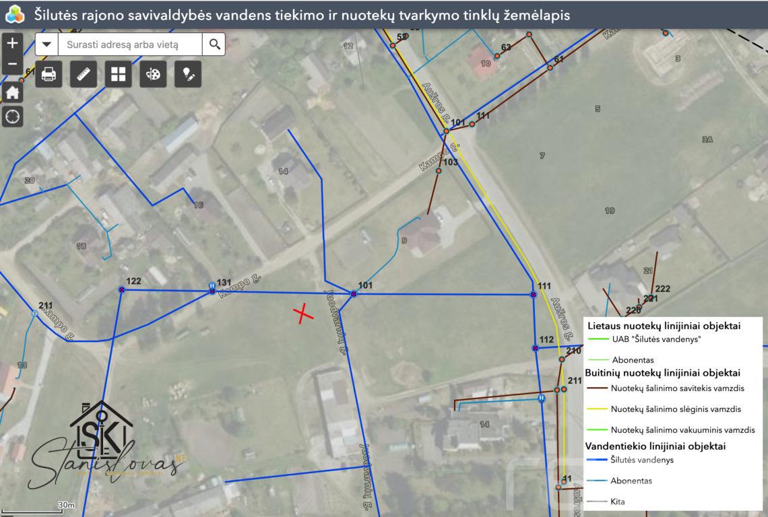This screenshot has height=517, width=768.
Task: Expand the search source dropdown arrow
Action: 46,44
